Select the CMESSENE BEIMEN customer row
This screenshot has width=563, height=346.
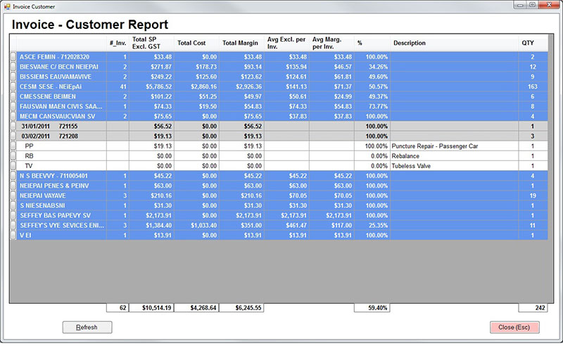click(x=279, y=96)
